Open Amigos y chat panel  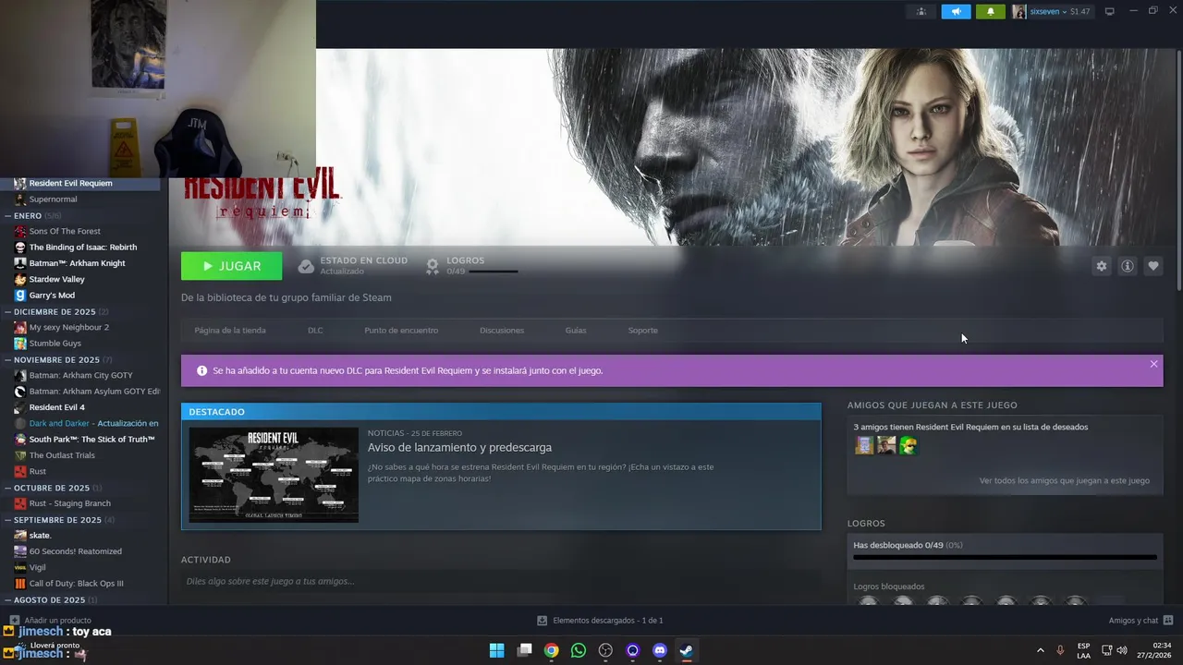(1141, 621)
